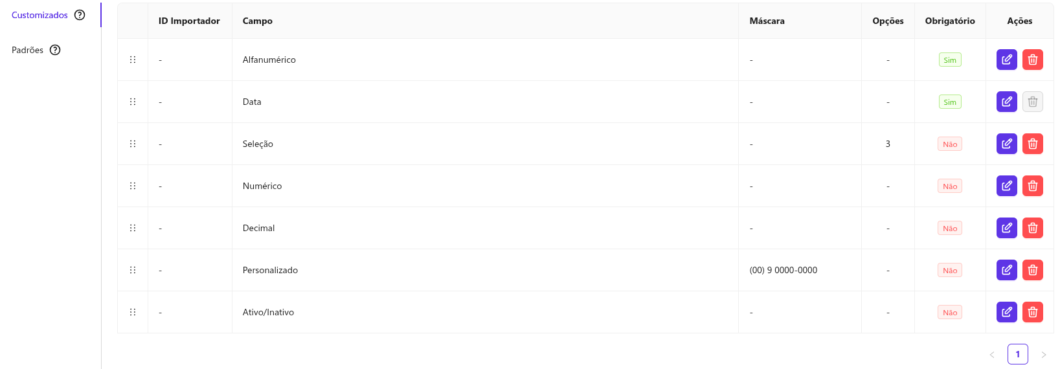Open help icon next to Padrões

(55, 50)
